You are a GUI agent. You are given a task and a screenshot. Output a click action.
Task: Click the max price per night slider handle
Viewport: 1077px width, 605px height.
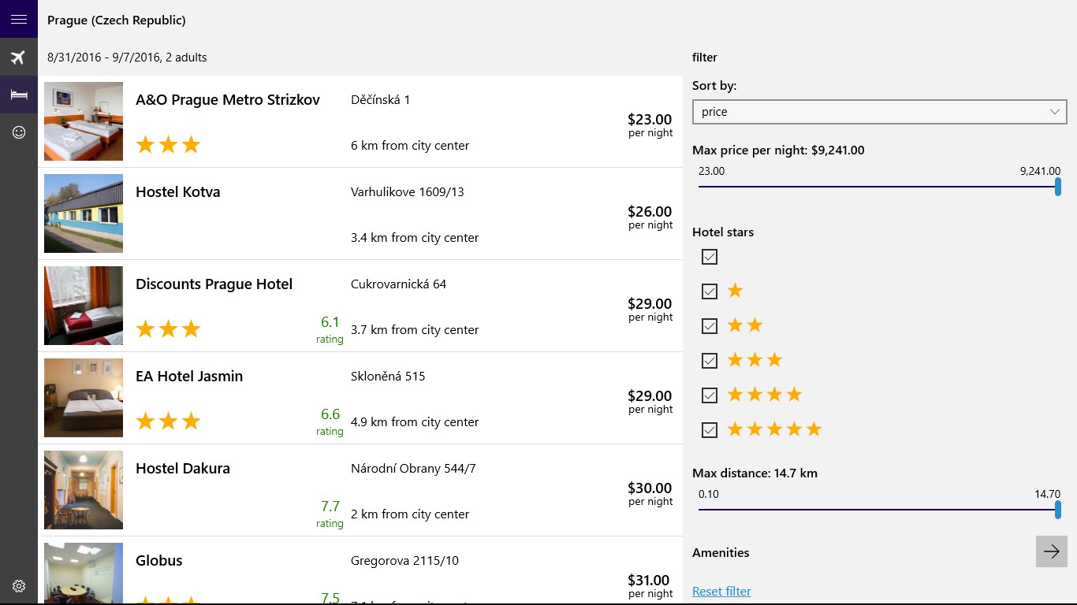[1058, 187]
